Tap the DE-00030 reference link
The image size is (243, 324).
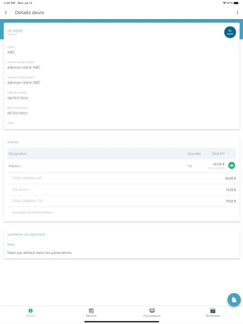tap(15, 31)
